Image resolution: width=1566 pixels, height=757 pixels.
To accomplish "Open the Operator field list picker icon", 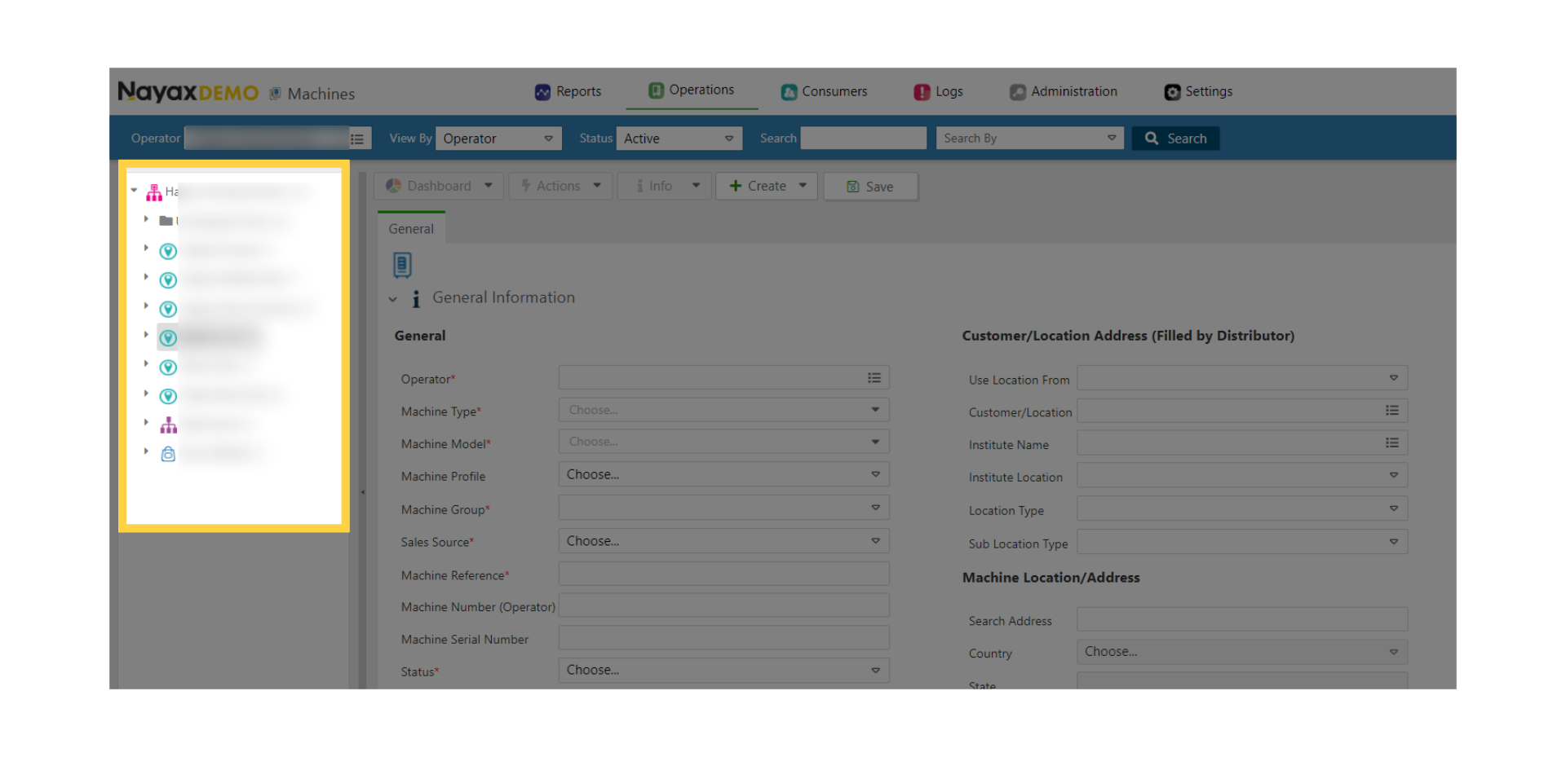I will 874,378.
